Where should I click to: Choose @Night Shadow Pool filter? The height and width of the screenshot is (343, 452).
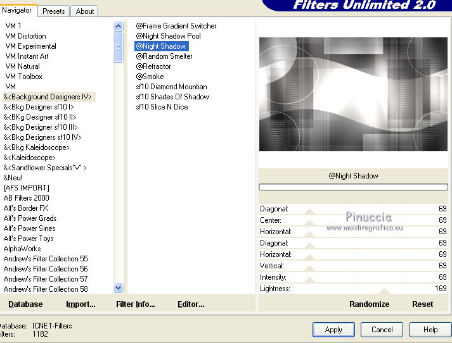coord(169,36)
